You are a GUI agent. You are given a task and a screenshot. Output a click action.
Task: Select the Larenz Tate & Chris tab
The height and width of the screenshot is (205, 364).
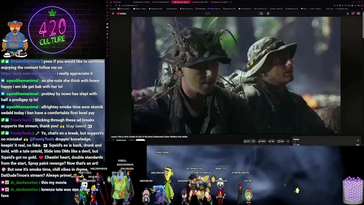point(181,2)
